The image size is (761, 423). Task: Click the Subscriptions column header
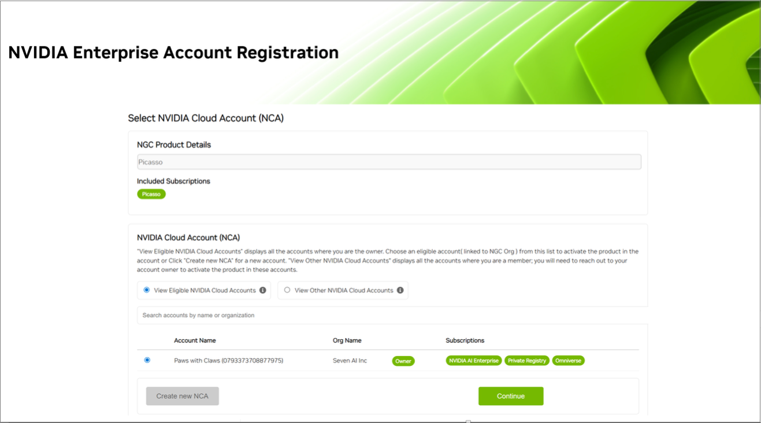(465, 340)
